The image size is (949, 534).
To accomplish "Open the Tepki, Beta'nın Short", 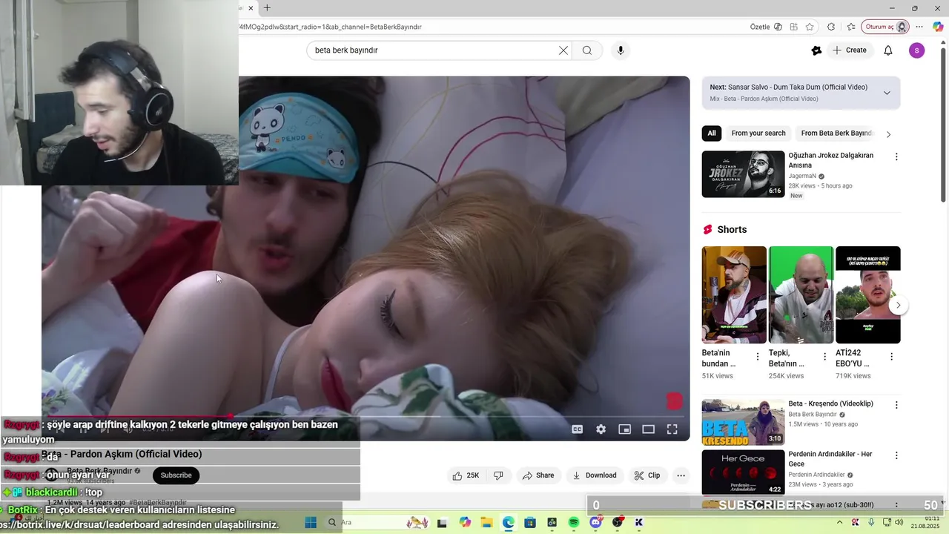I will tap(801, 294).
